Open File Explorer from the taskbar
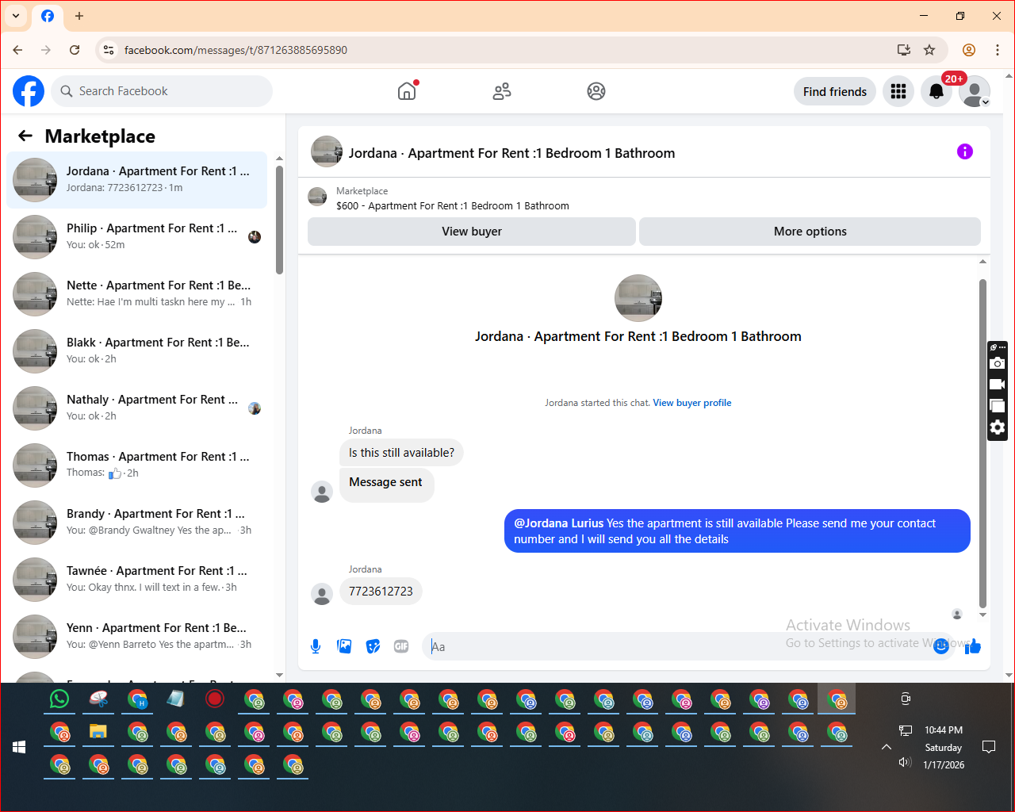The height and width of the screenshot is (812, 1015). point(98,731)
